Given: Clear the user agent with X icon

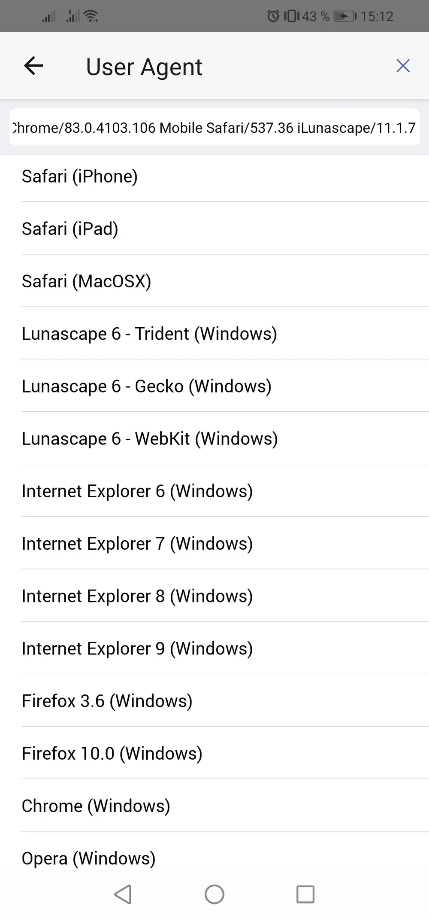Looking at the screenshot, I should pyautogui.click(x=403, y=66).
